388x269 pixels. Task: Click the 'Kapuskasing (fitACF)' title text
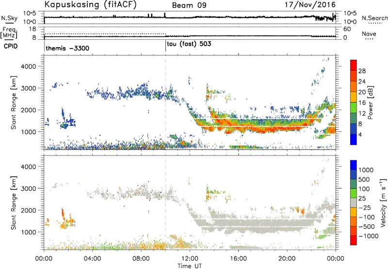coord(90,5)
